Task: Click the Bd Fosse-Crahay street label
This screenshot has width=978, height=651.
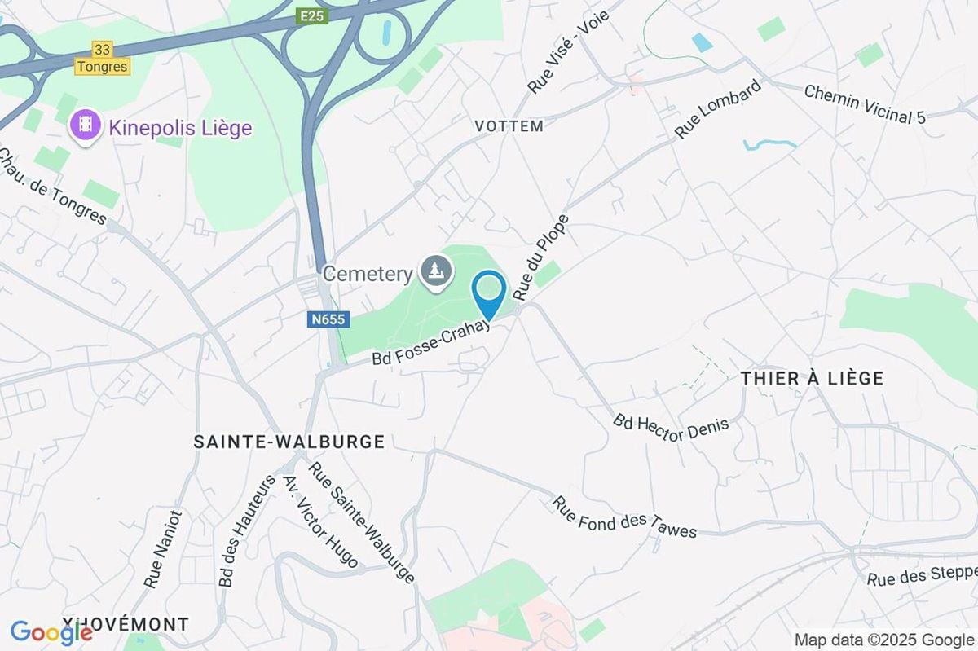Action: (x=432, y=344)
